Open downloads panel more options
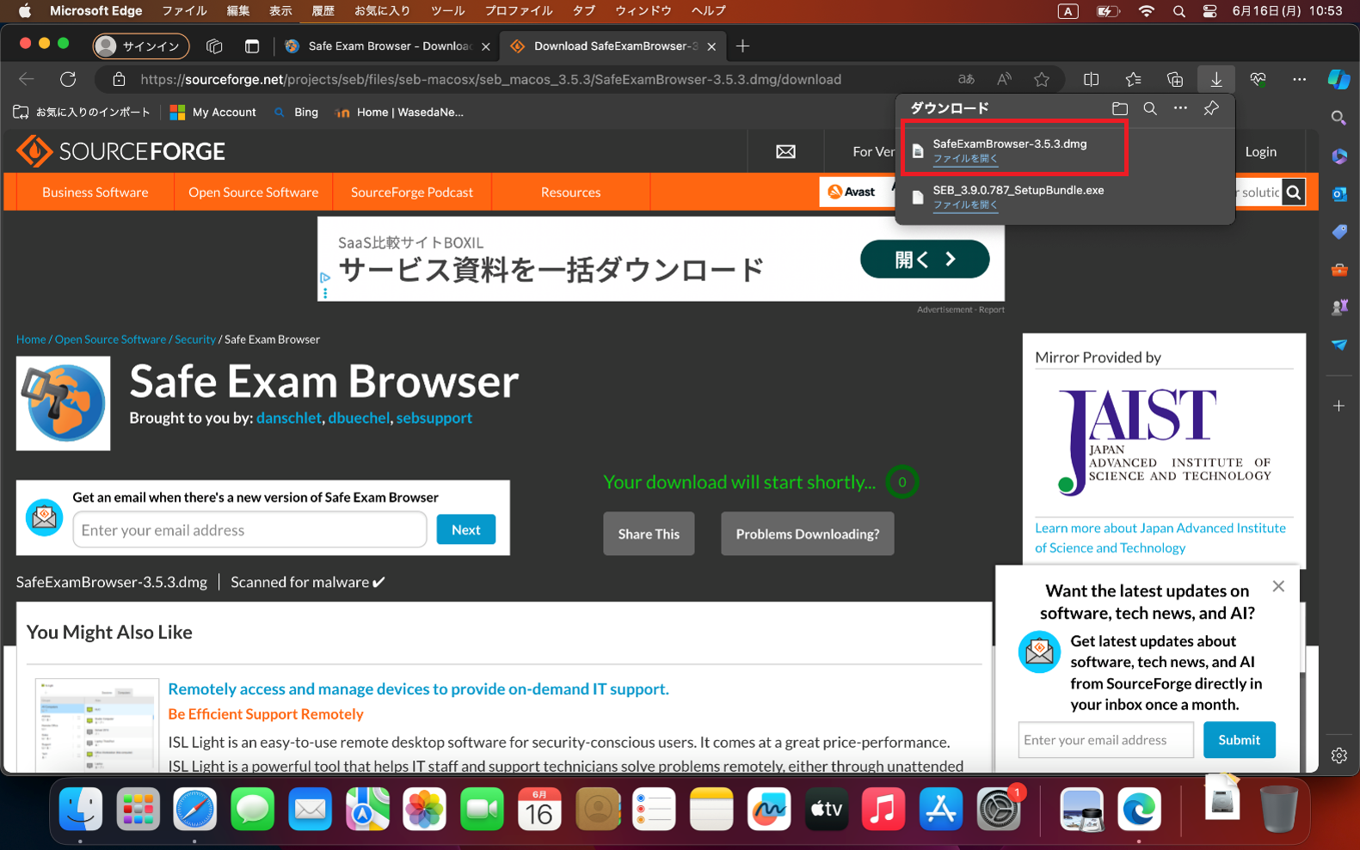Image resolution: width=1360 pixels, height=850 pixels. [x=1180, y=108]
